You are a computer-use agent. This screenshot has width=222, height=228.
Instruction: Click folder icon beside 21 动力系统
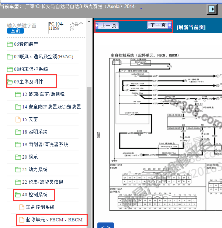[x=18, y=170]
